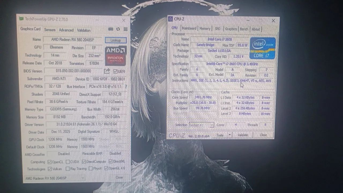Toggle the Ray Tracing checkbox

[68, 169]
